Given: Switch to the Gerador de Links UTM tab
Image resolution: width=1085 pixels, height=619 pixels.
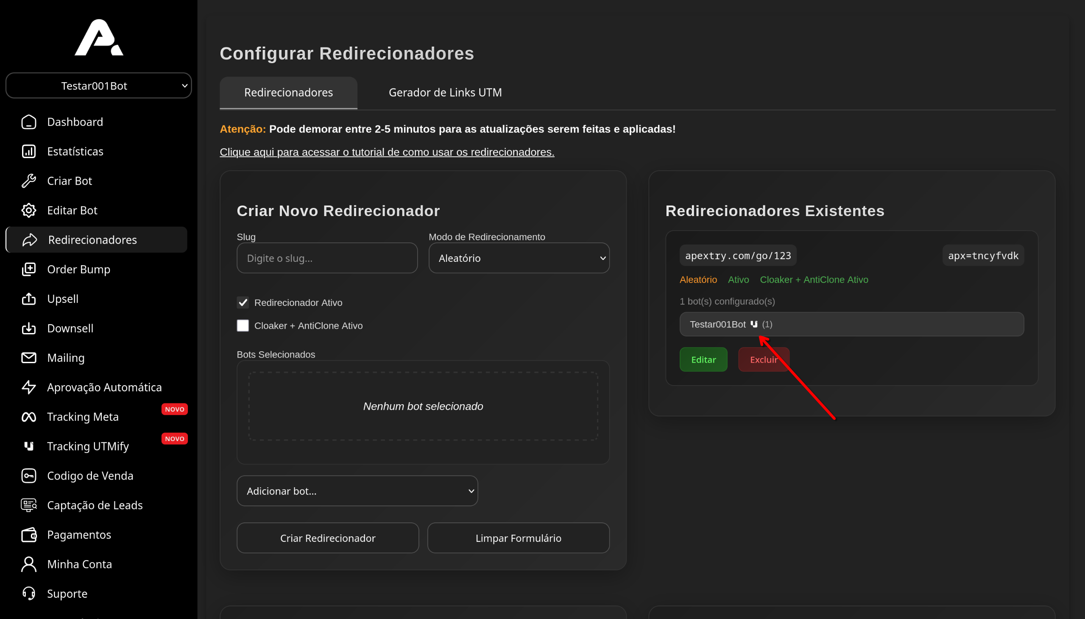Looking at the screenshot, I should [445, 92].
